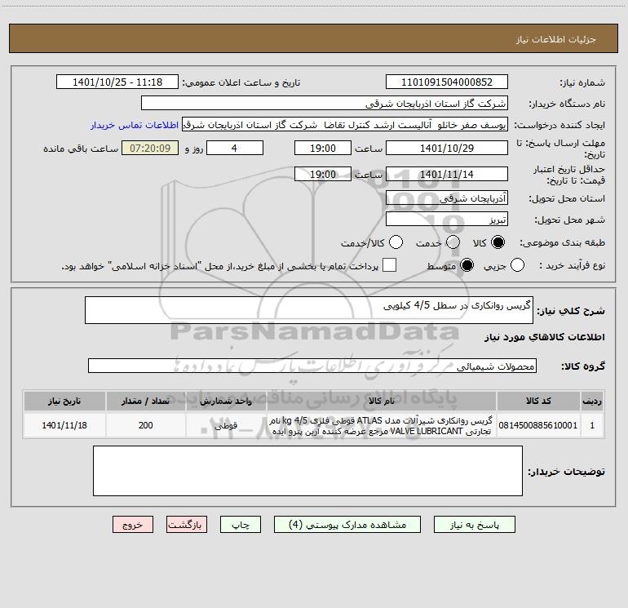Open 'مشاهده مدارک پیوستی (4)' attachments
Image resolution: width=628 pixels, height=608 pixels.
click(x=347, y=525)
